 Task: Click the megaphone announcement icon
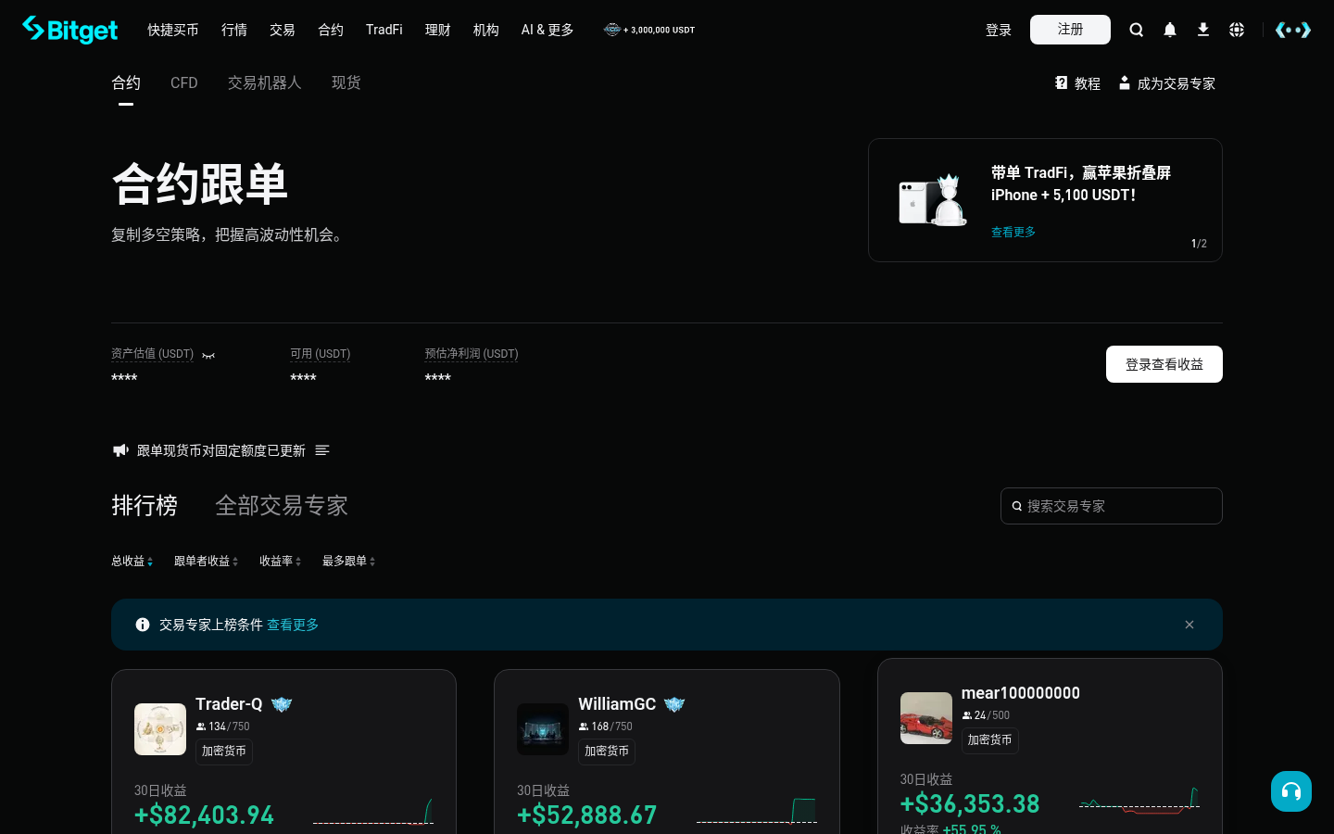pos(120,450)
